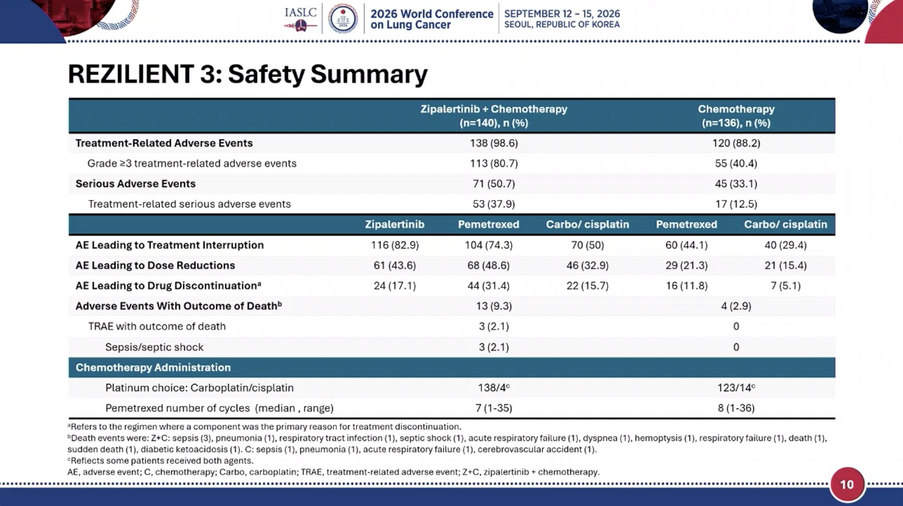This screenshot has height=506, width=903.
Task: Click the value "60 (44.1)"
Action: 686,245
